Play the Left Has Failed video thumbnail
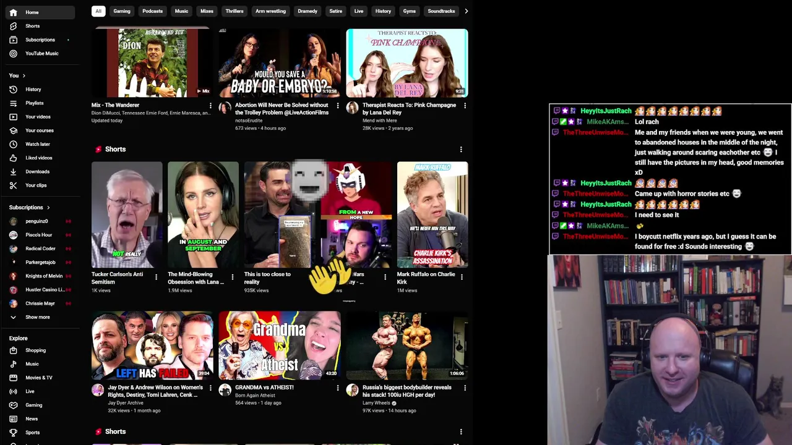Viewport: 792px width, 445px height. tap(152, 345)
